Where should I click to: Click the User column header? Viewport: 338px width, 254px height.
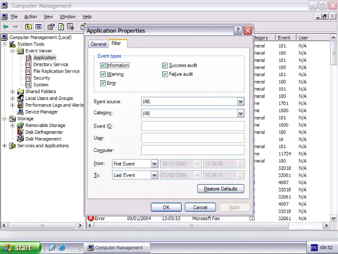[313, 38]
